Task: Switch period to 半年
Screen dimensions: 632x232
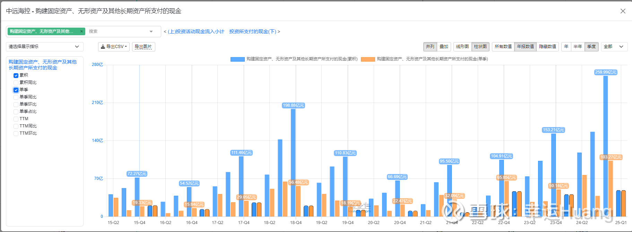Action: click(x=578, y=47)
